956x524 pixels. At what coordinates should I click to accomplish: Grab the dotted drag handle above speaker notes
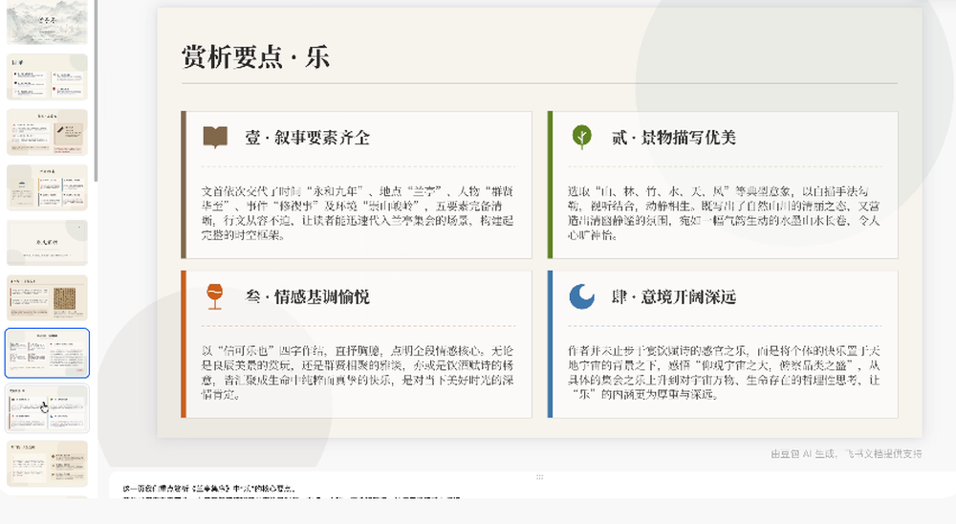tap(539, 477)
